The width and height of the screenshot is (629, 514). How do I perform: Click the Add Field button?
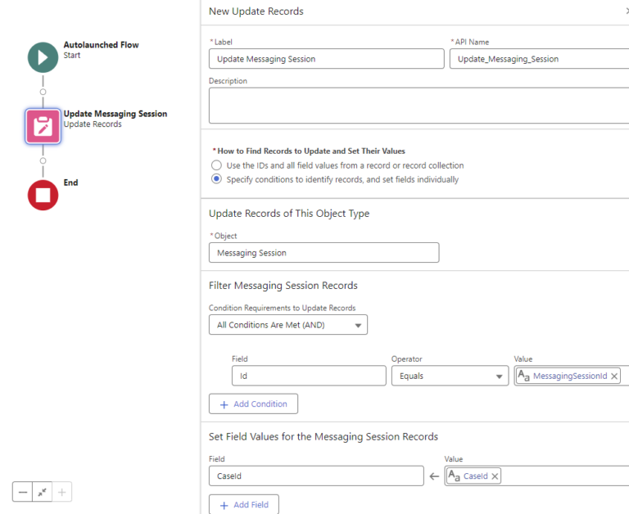tap(244, 504)
